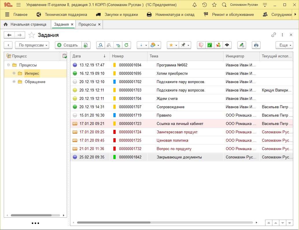Refresh the task list
Screen dimensions: 299x230
pos(126,45)
